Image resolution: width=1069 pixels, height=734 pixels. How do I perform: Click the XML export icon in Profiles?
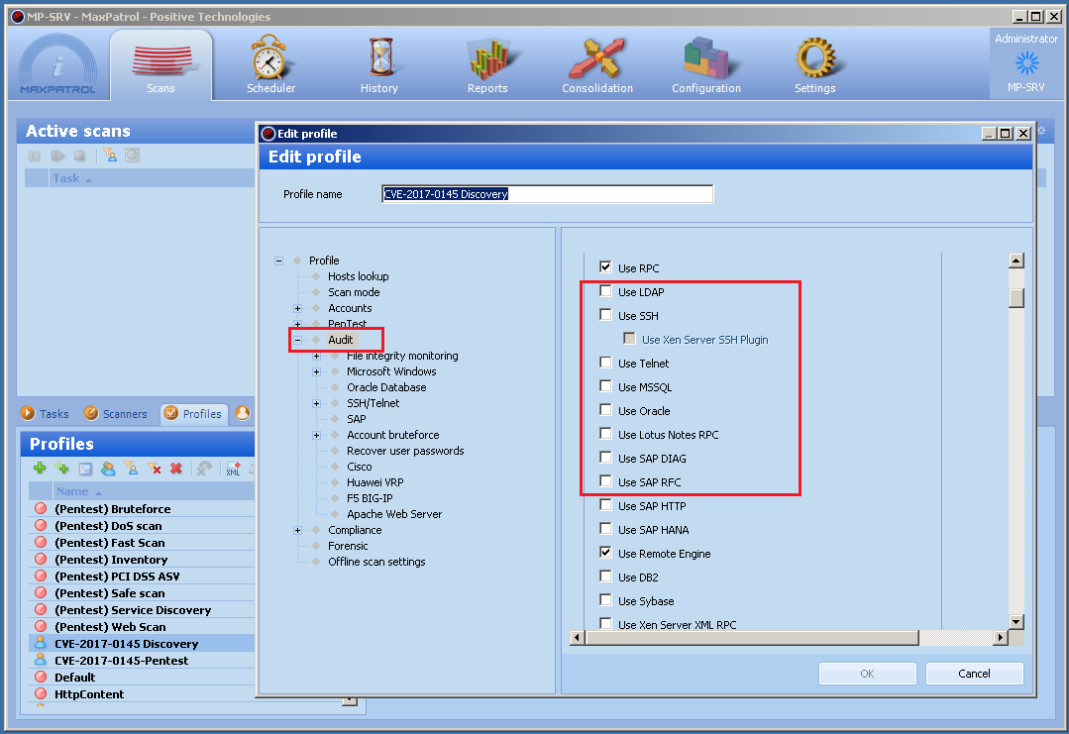tap(233, 469)
